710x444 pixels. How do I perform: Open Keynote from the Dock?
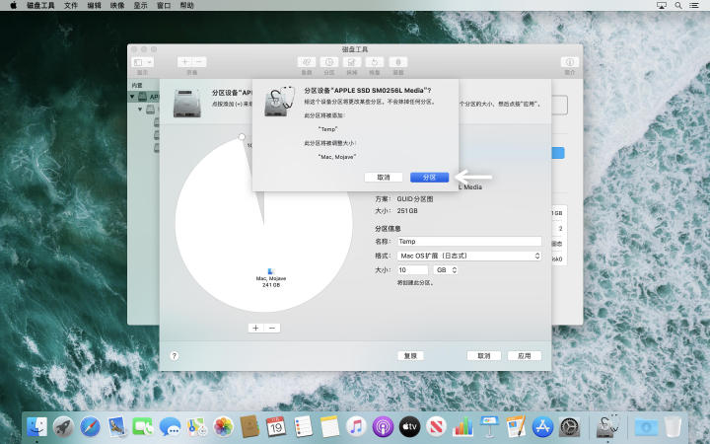click(x=489, y=427)
